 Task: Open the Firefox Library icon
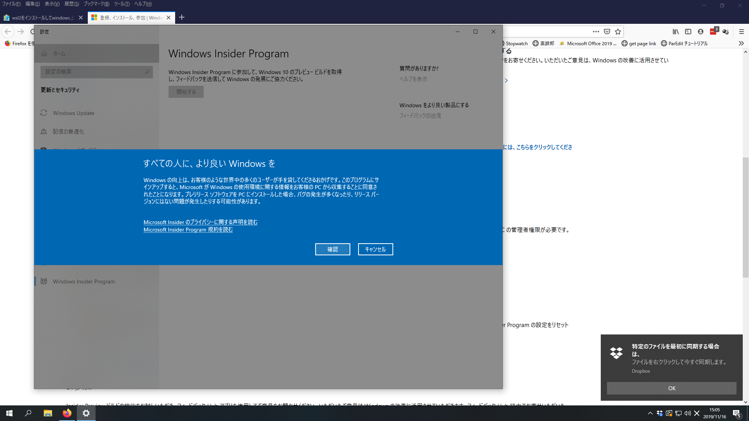[x=676, y=32]
